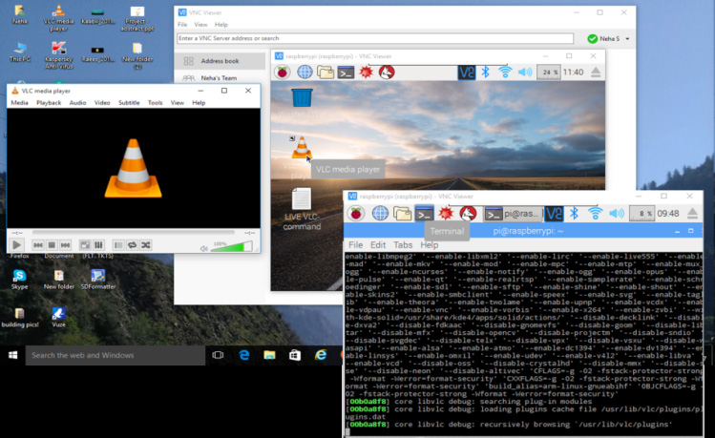Click VNC server tray icon, upper session
715x438 pixels.
(467, 72)
